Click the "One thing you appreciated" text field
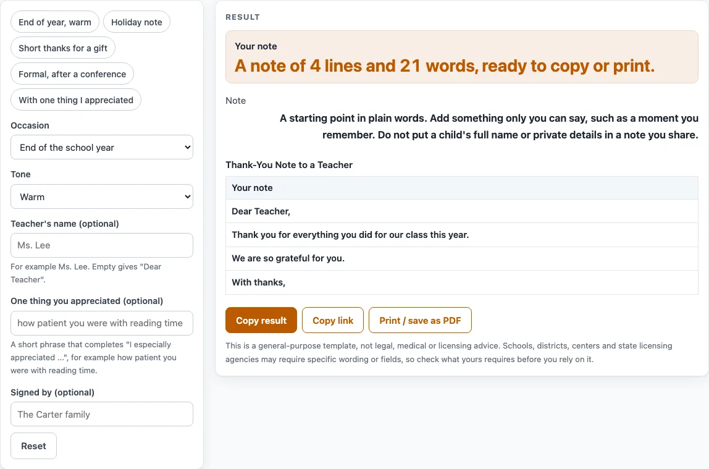The width and height of the screenshot is (709, 469). pos(102,323)
